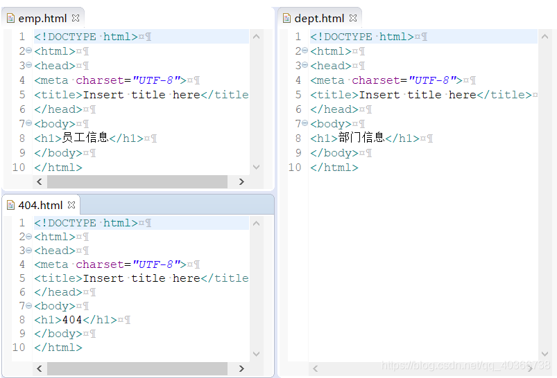Click scroll-down arrow in emp.html editor

pos(256,167)
